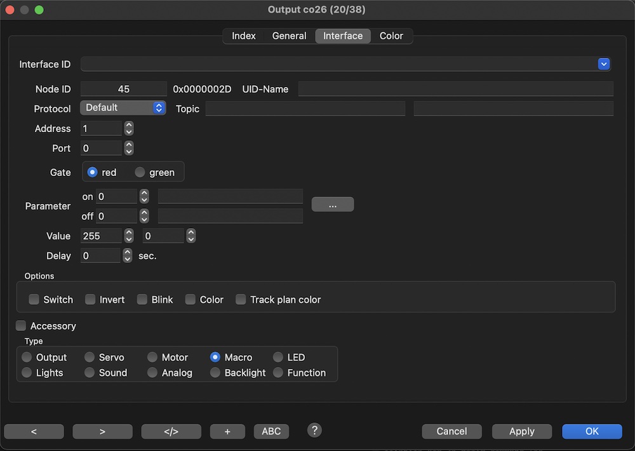This screenshot has width=635, height=451.
Task: Open the parameter ellipsis (...) button
Action: pyautogui.click(x=332, y=205)
